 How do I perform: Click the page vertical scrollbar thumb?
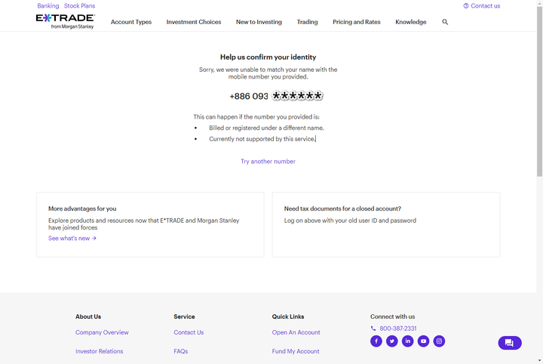[x=539, y=92]
